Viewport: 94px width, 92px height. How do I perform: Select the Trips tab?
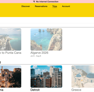coord(55,6)
